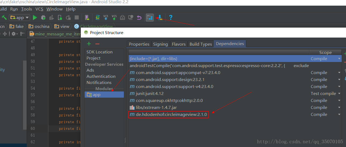This screenshot has height=147, width=346.
Task: Select the {include=[*.jar], dir=libs} row
Action: pyautogui.click(x=235, y=59)
